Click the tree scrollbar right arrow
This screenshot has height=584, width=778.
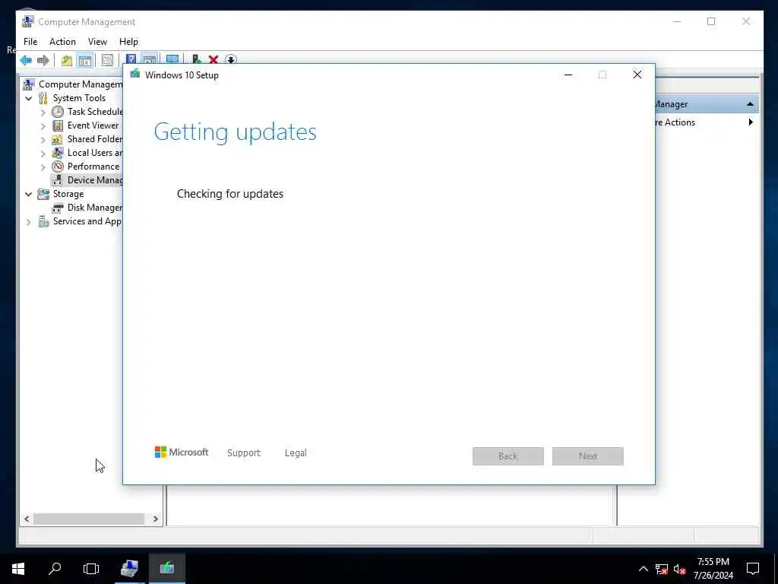tap(155, 519)
